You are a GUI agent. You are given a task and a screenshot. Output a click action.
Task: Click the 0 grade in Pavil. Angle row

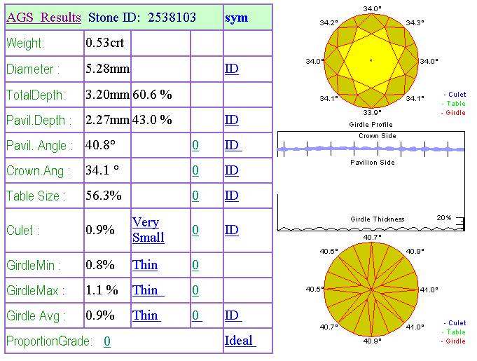coord(195,145)
